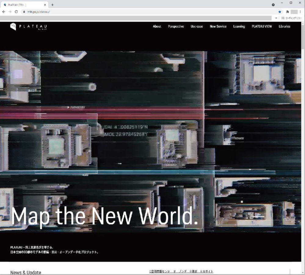Expand the bookmarks bar overflow chevron
The image size is (305, 275).
(x=276, y=18)
